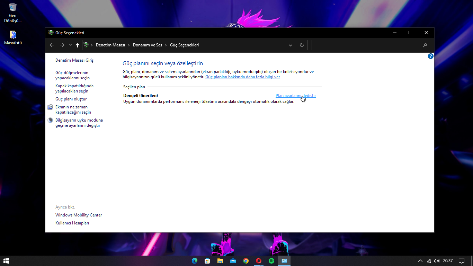The image size is (473, 266).
Task: Click Güç planı oluştur link
Action: pyautogui.click(x=71, y=99)
